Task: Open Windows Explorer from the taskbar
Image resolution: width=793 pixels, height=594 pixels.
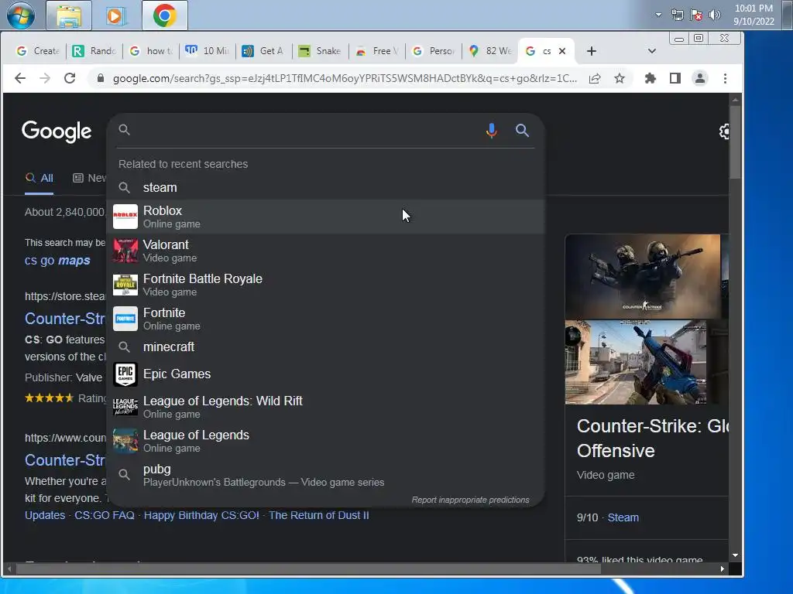Action: point(69,15)
